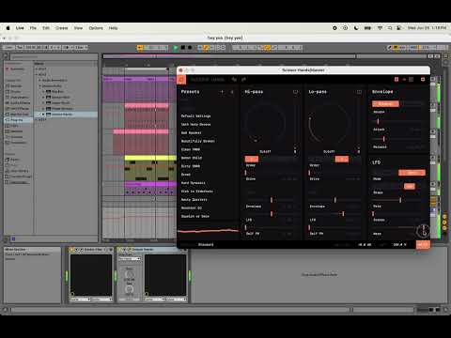Click the redo arrow in plugin header
The height and width of the screenshot is (338, 451).
[x=243, y=80]
